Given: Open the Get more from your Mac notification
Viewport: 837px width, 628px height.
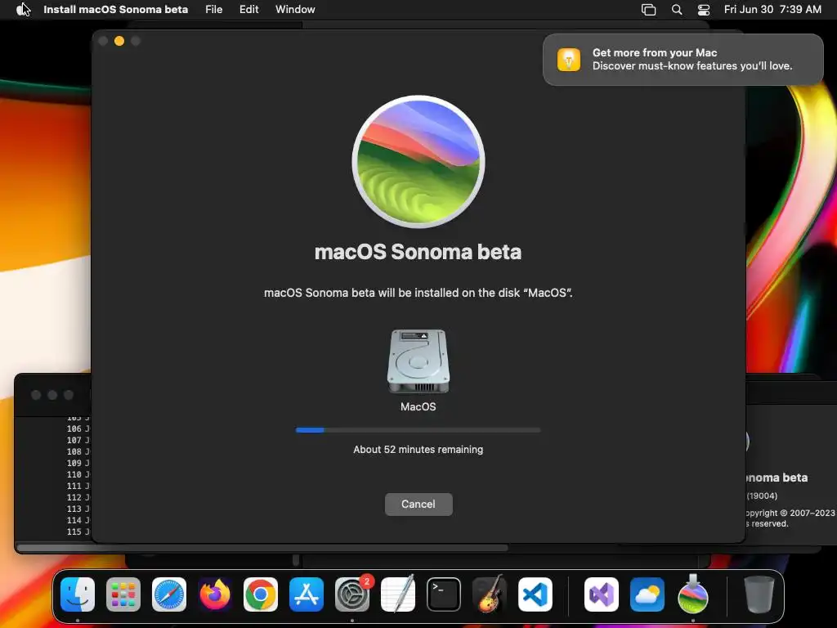Looking at the screenshot, I should pyautogui.click(x=683, y=59).
